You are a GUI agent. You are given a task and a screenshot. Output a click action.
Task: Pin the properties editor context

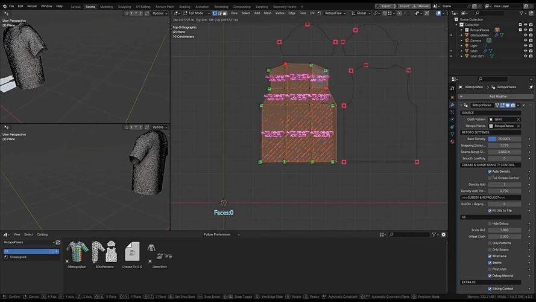[x=531, y=88]
